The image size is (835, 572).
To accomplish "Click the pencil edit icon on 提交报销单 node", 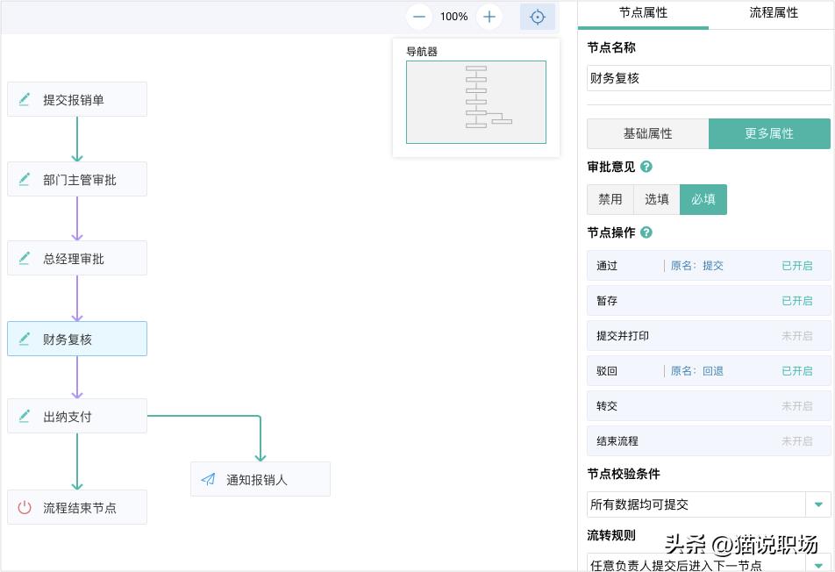I will tap(25, 99).
